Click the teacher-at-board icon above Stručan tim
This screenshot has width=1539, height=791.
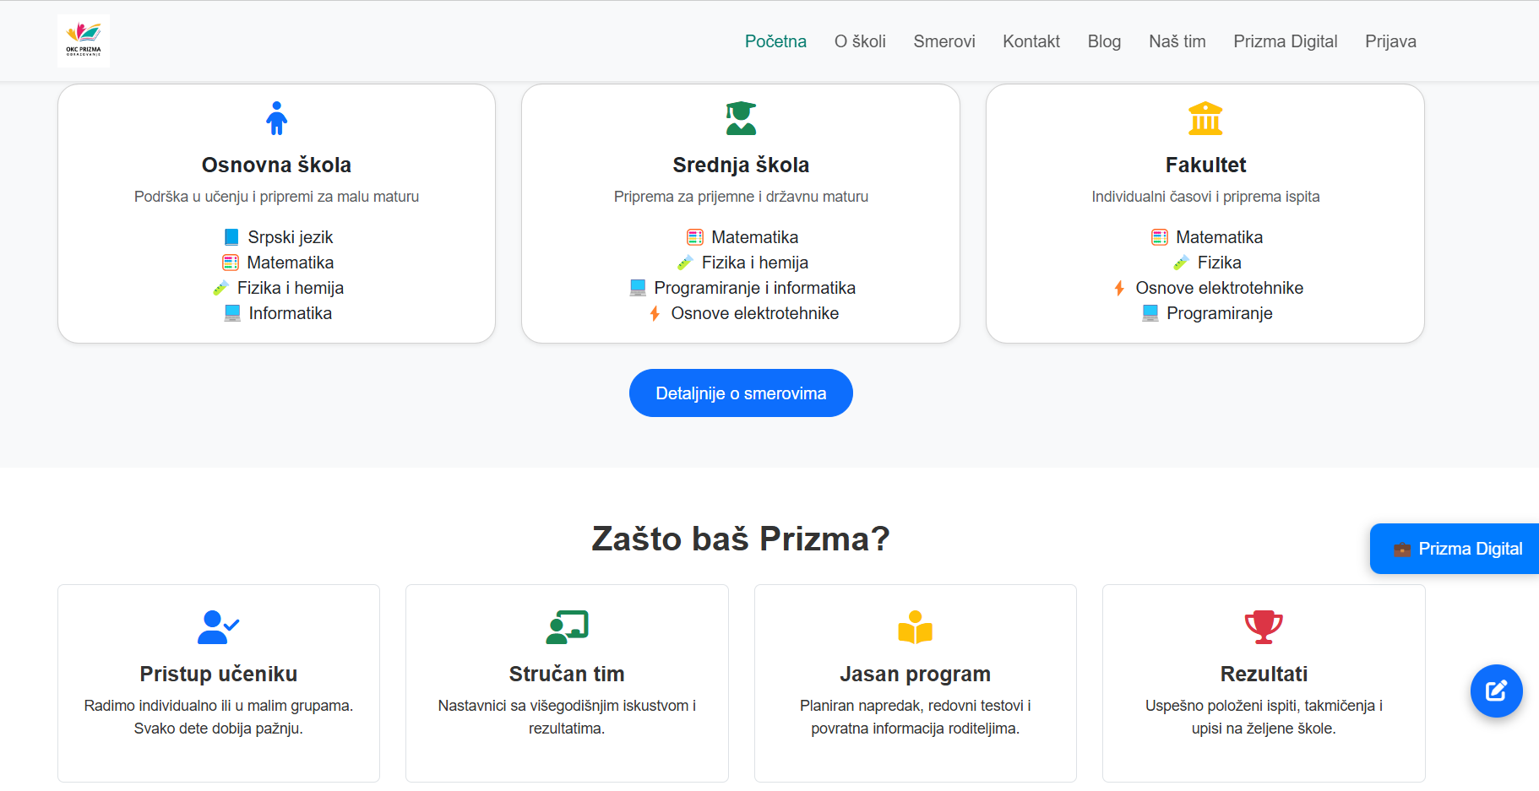(567, 627)
